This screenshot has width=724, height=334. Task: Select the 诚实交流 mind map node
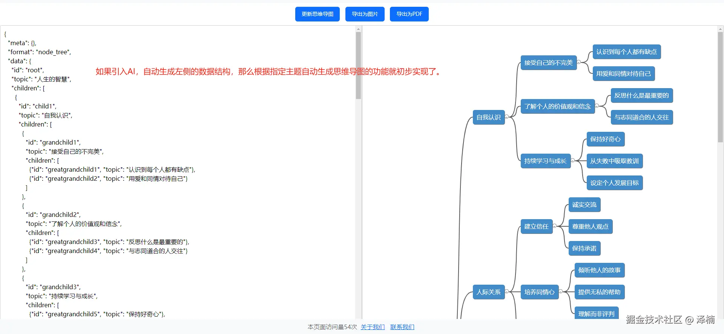pos(584,205)
